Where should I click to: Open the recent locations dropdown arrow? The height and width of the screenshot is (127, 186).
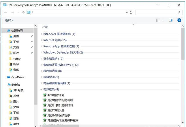tap(18, 13)
